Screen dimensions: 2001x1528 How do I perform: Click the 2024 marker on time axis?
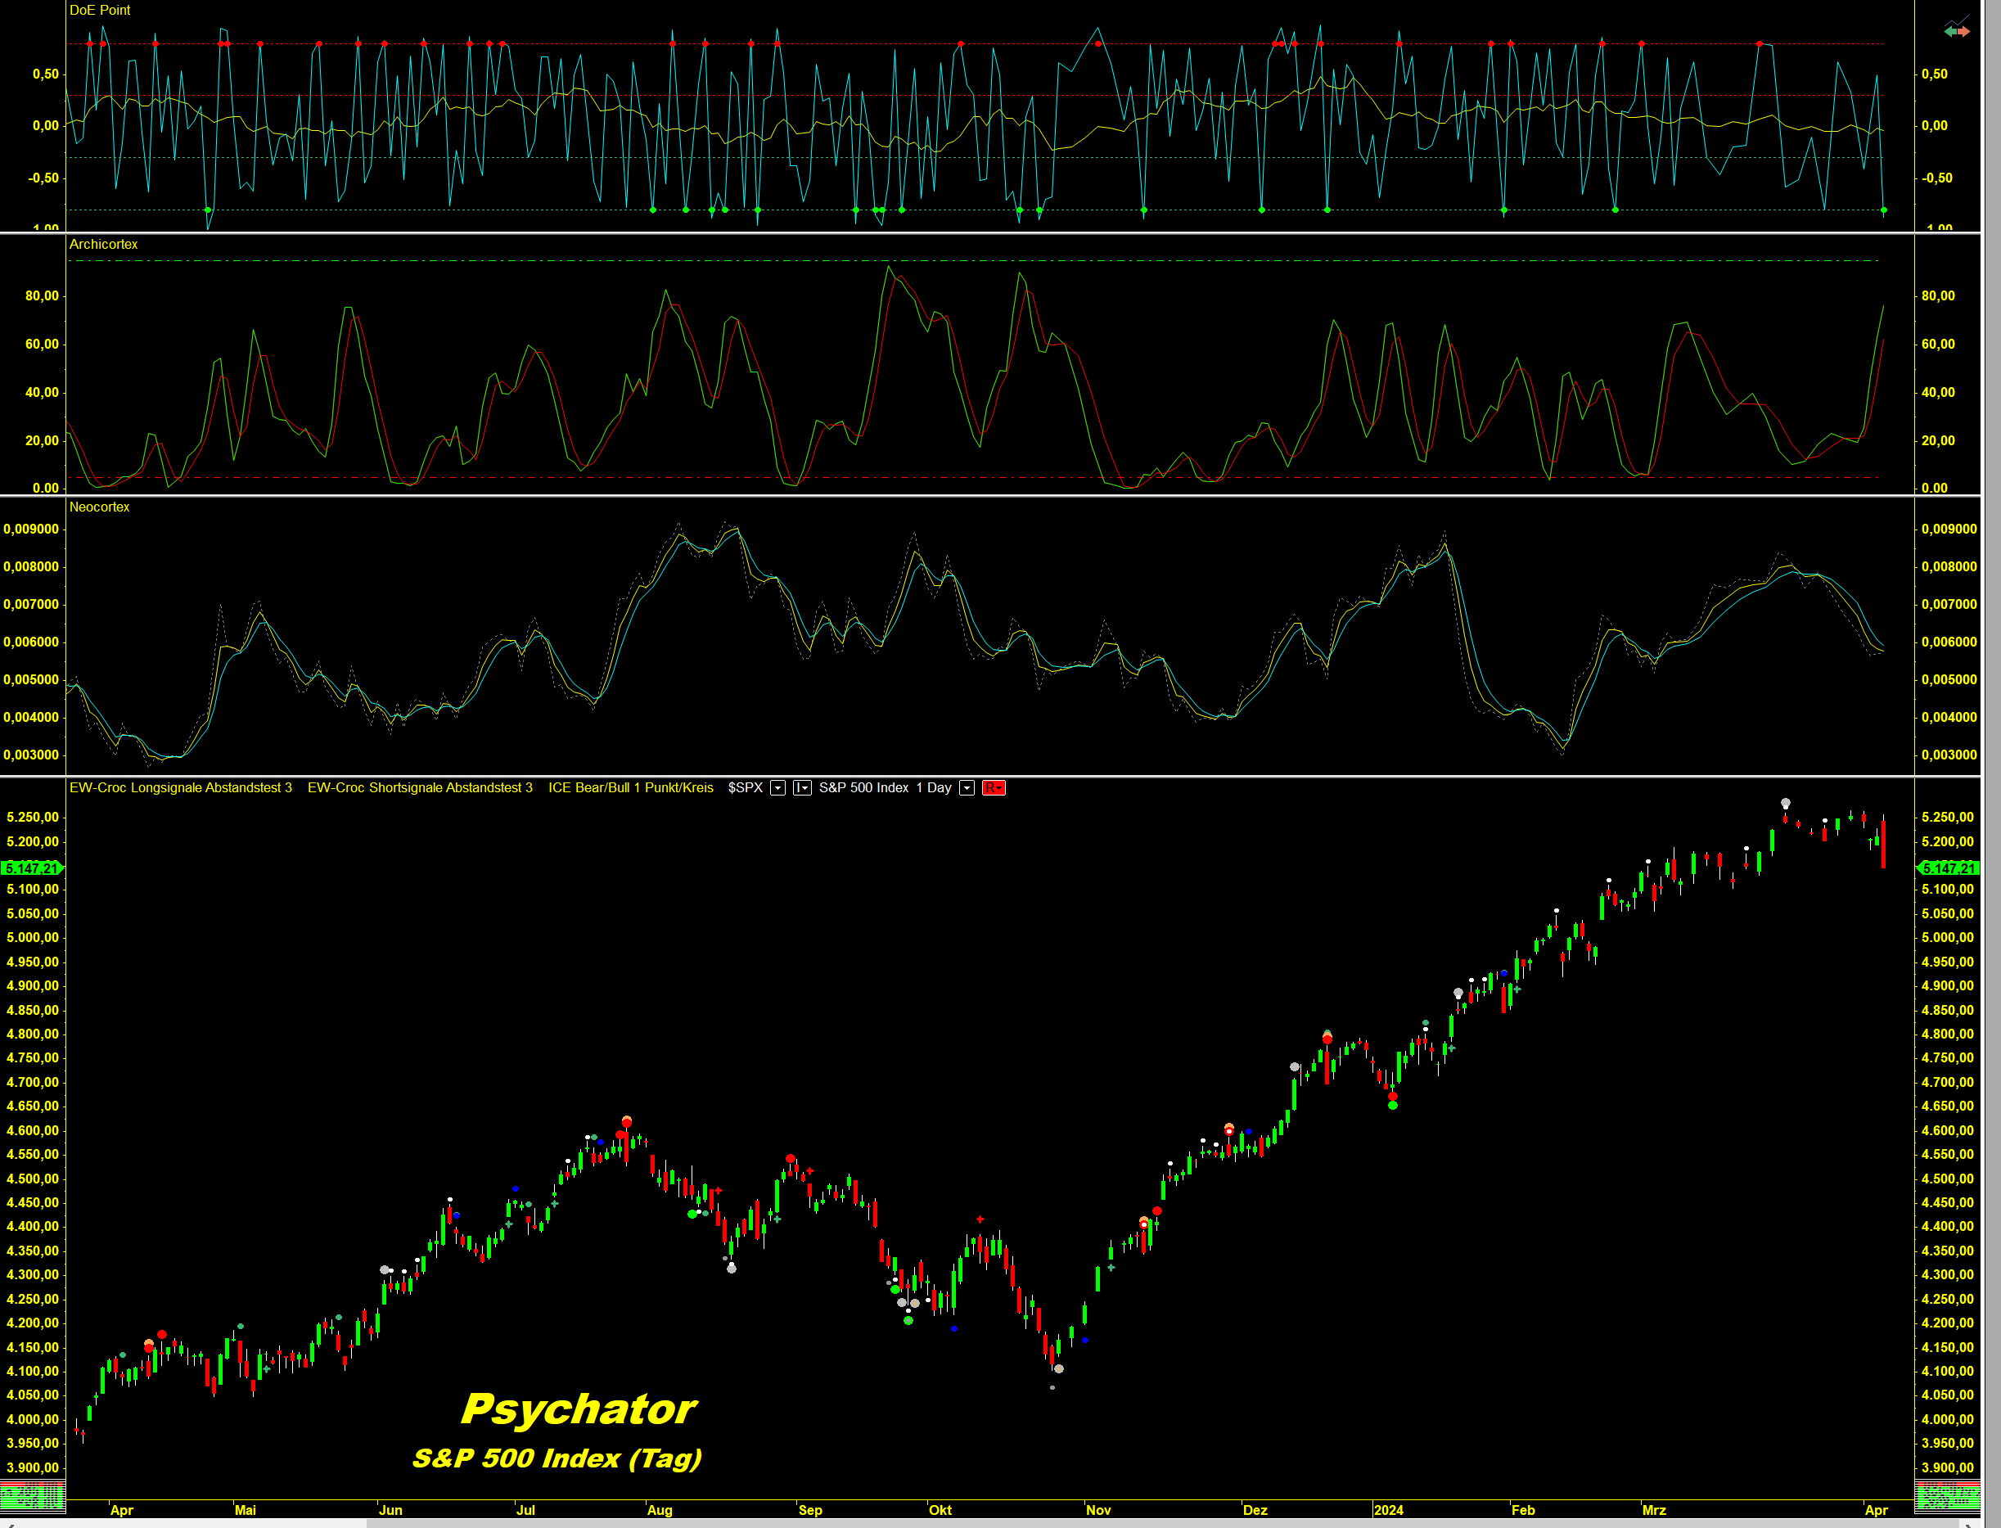pyautogui.click(x=1388, y=1511)
